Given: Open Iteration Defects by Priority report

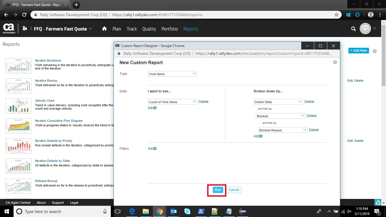Looking at the screenshot, I should [54, 141].
